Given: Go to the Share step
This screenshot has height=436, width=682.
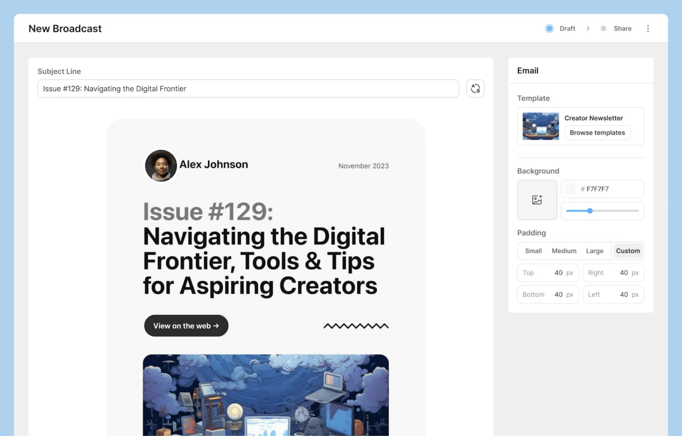Looking at the screenshot, I should [622, 28].
